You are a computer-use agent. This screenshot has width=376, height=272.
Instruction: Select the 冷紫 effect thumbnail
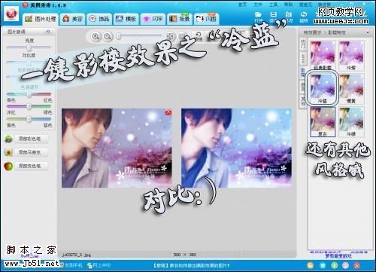click(x=351, y=56)
